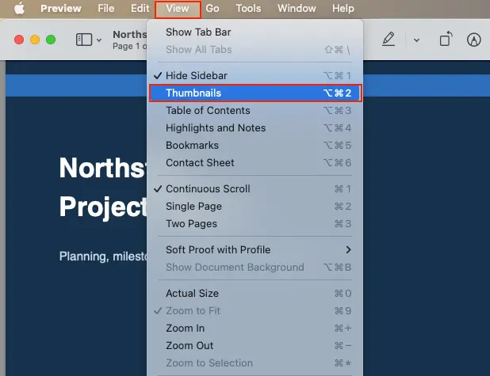
Task: Open the Tools menu
Action: click(248, 9)
